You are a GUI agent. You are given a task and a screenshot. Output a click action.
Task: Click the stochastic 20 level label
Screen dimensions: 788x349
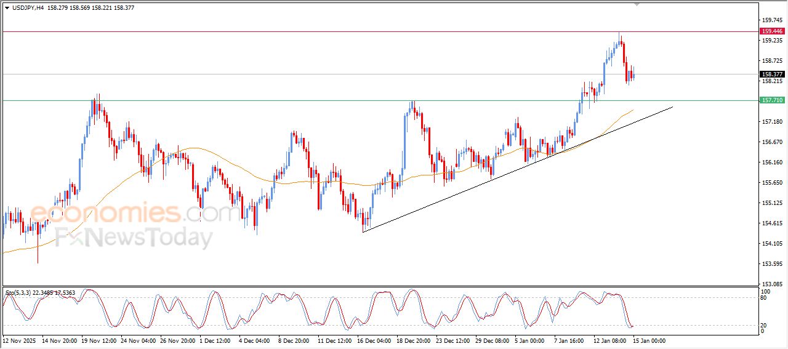(x=764, y=324)
